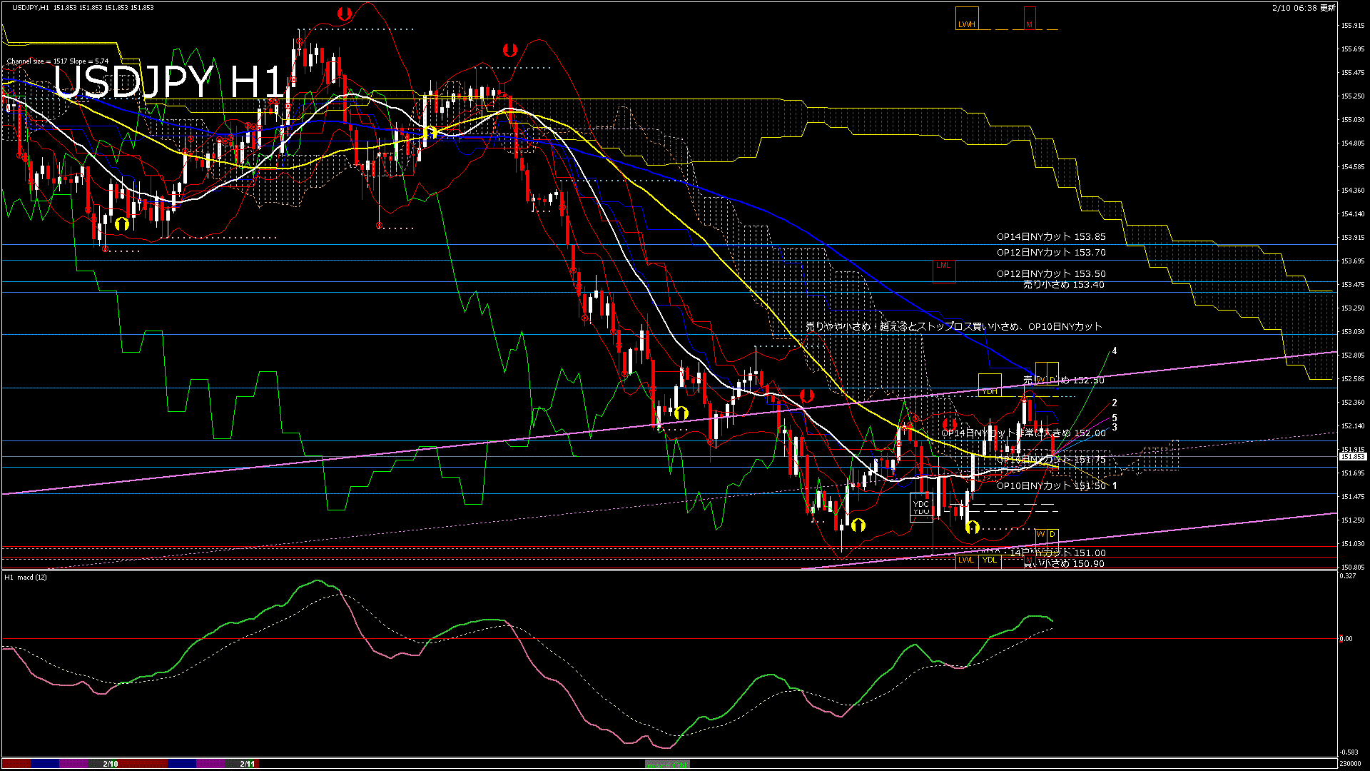Select projection line label 4
Screen dimensions: 1370x771
point(1114,351)
